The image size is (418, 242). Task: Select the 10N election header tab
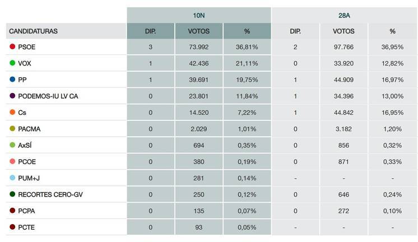click(x=198, y=15)
